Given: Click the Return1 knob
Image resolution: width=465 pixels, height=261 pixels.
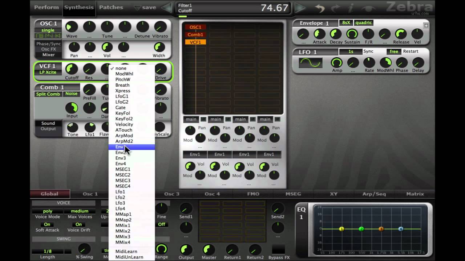Looking at the screenshot, I should click(x=232, y=249).
